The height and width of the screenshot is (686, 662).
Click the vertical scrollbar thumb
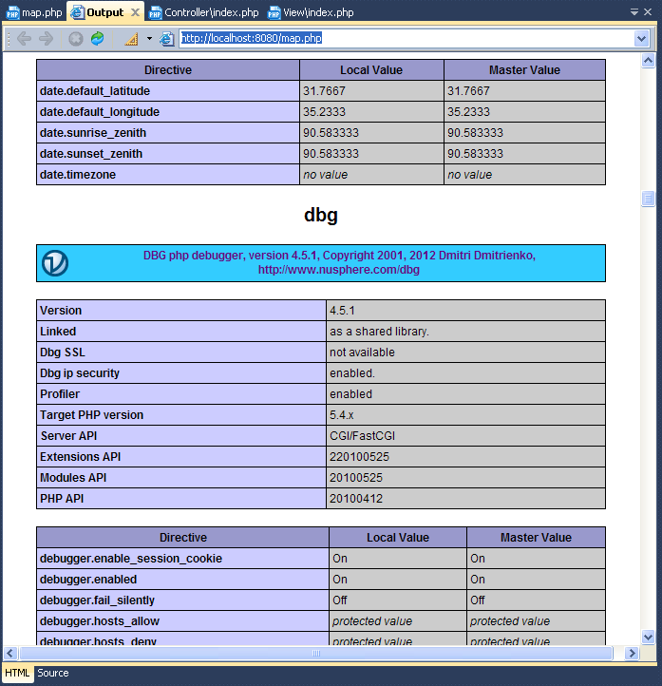click(648, 200)
